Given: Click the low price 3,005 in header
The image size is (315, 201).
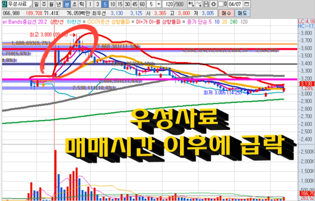Looking at the screenshot, I should [x=208, y=13].
